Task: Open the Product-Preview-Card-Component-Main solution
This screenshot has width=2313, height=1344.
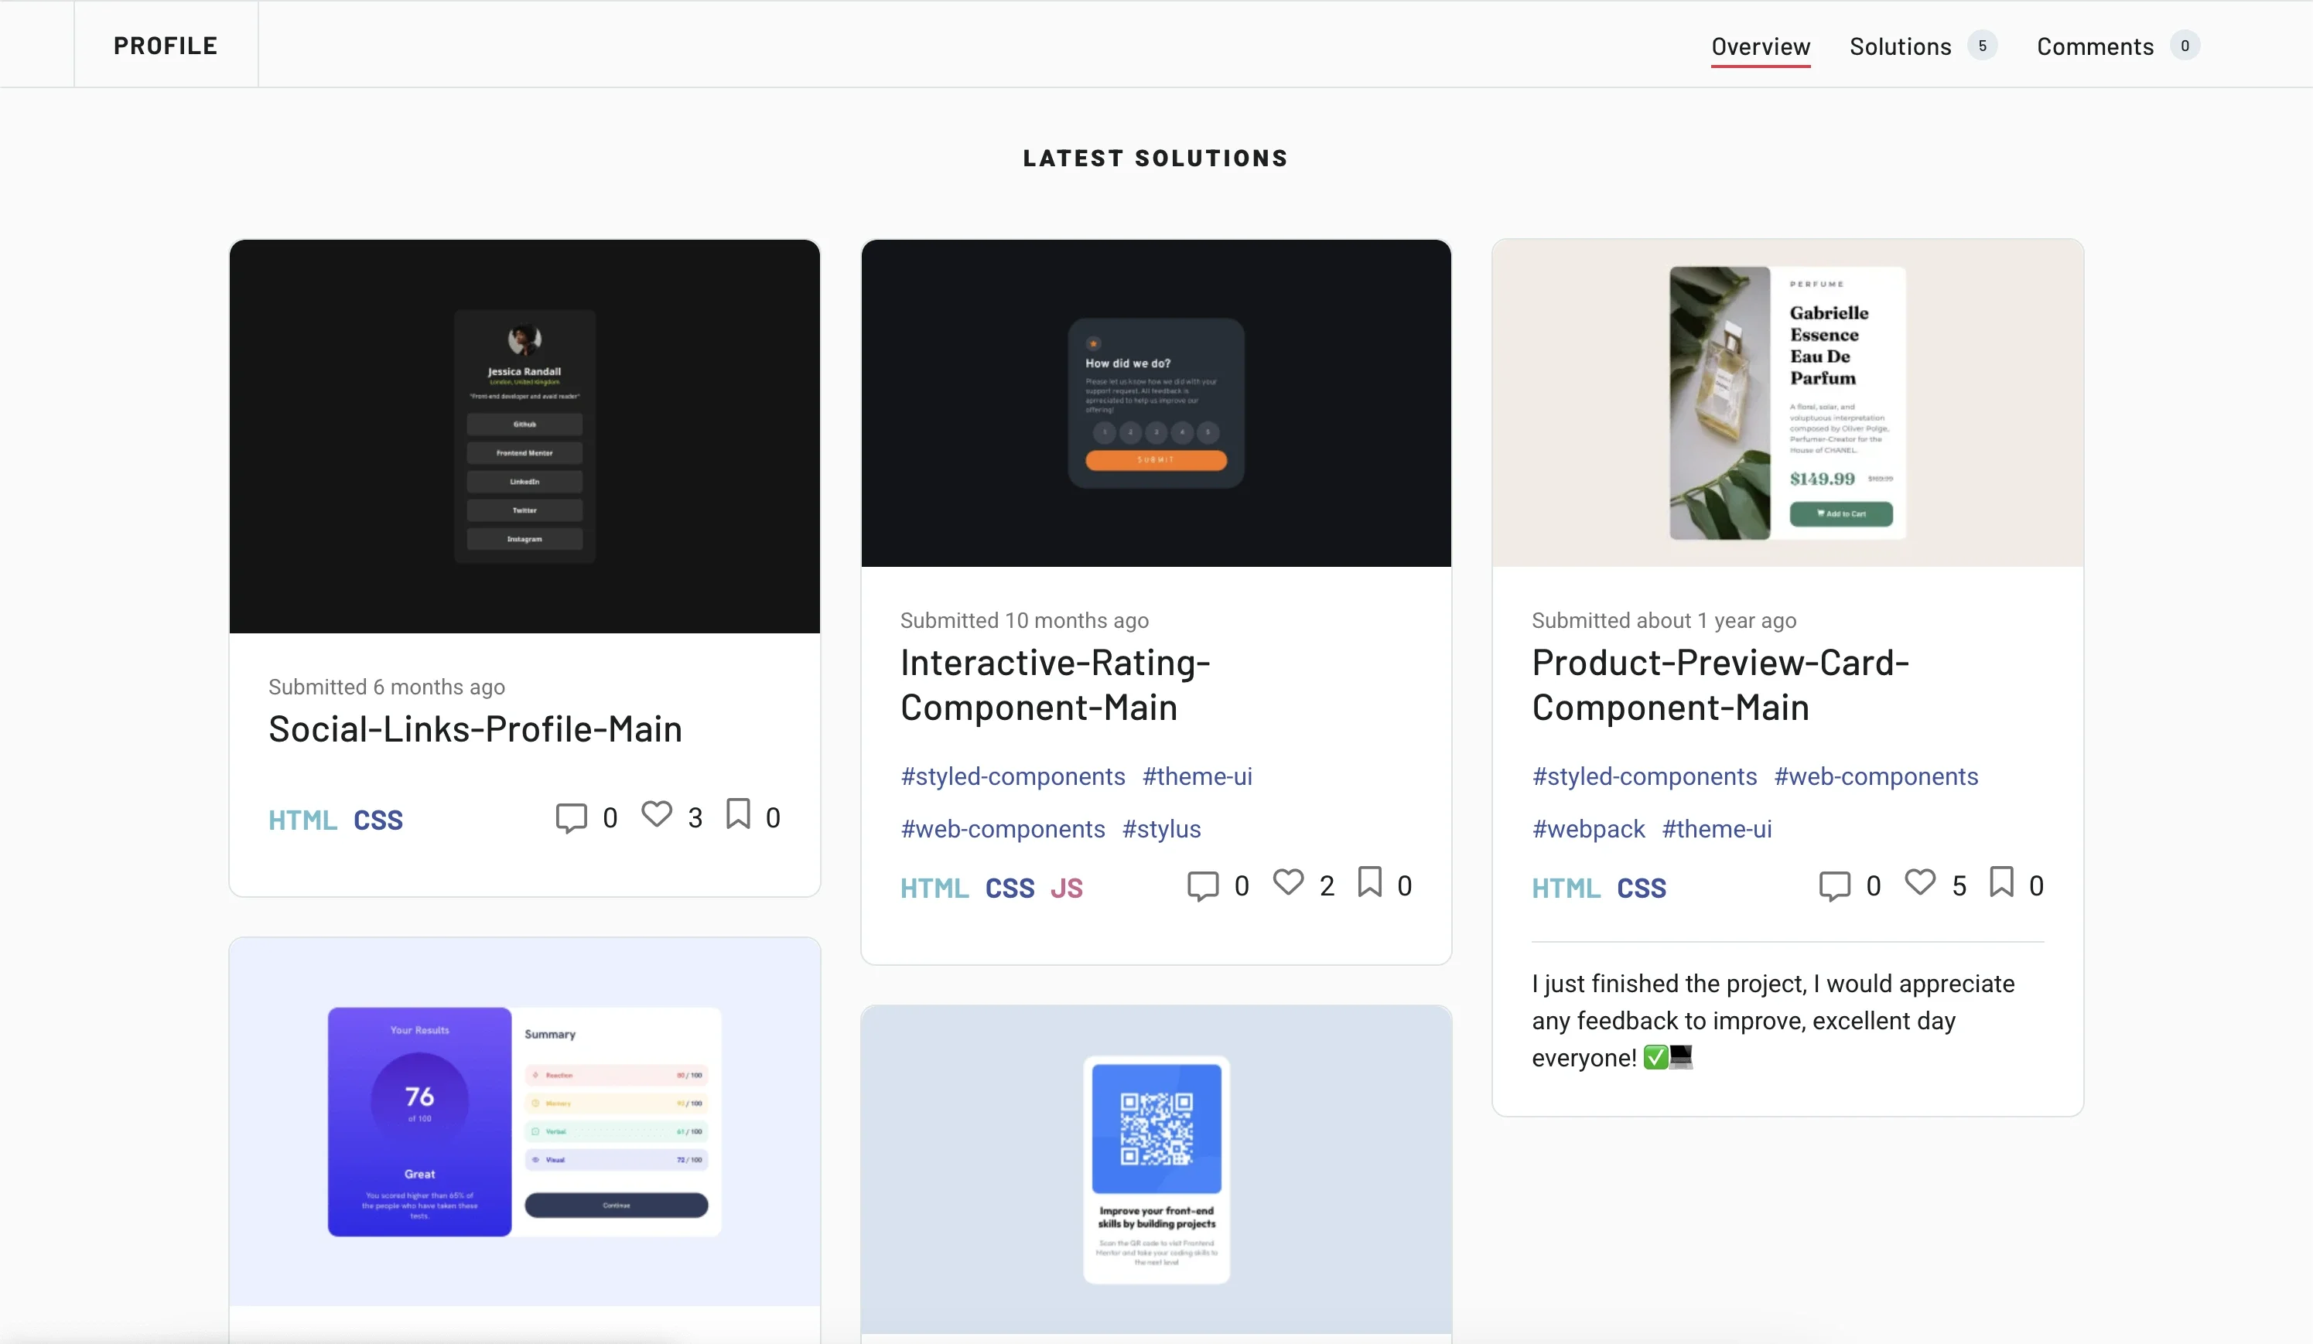Action: click(1720, 684)
